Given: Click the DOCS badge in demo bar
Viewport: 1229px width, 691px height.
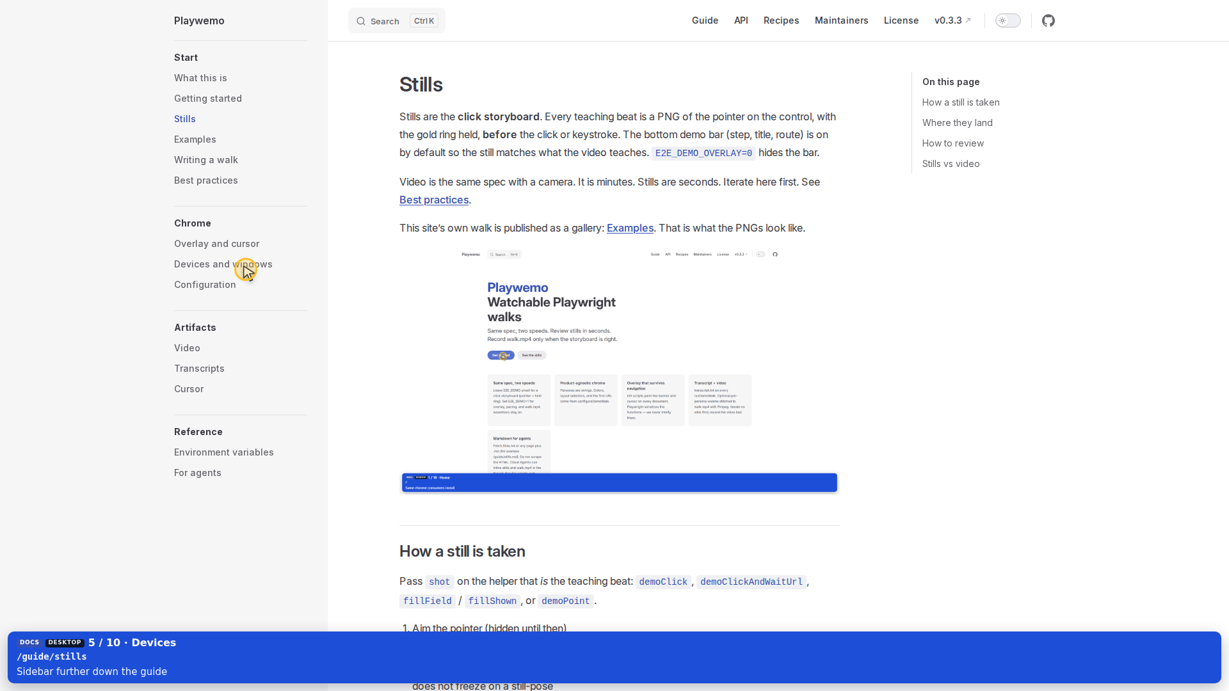Looking at the screenshot, I should pyautogui.click(x=29, y=642).
